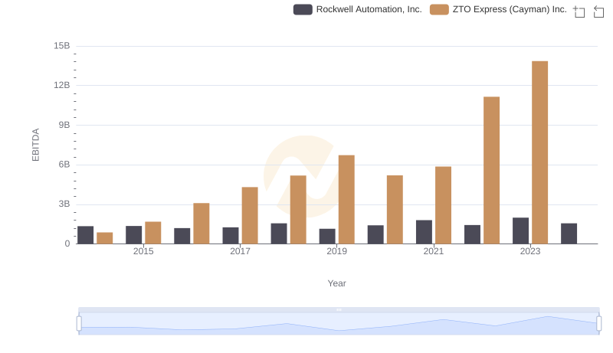Grab the right handle of range slider
Viewport: 613px width, 353px height.
(598, 323)
